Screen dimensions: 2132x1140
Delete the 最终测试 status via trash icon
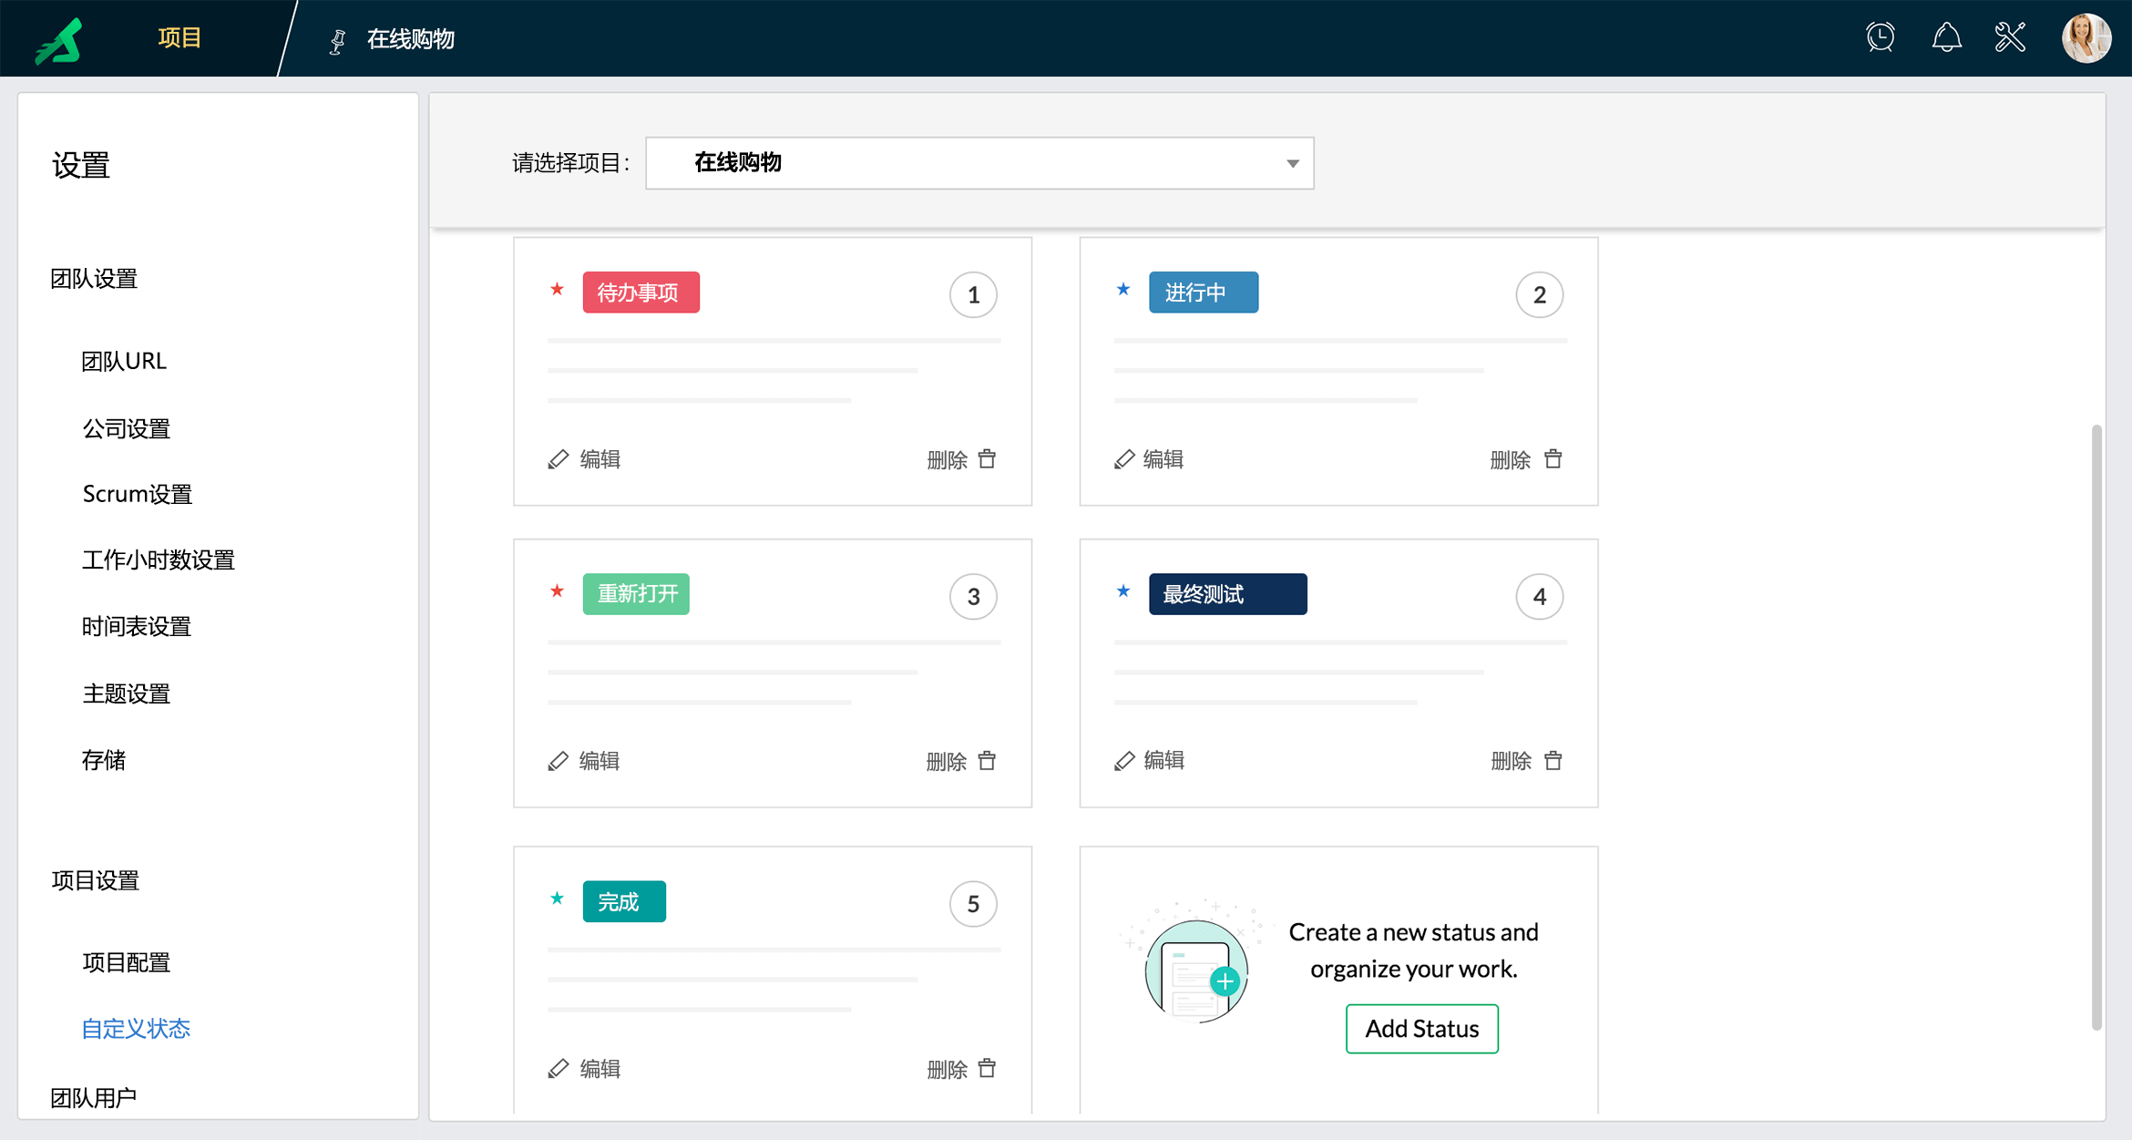coord(1553,761)
